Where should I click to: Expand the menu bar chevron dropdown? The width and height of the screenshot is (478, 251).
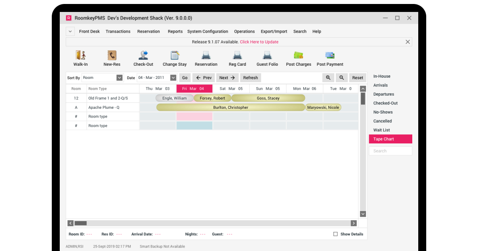(x=70, y=31)
